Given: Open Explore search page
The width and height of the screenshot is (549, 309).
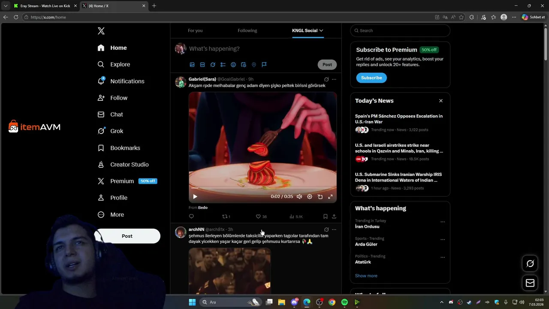Looking at the screenshot, I should pyautogui.click(x=114, y=64).
